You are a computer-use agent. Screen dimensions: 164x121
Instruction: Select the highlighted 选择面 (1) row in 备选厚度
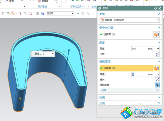[126, 68]
